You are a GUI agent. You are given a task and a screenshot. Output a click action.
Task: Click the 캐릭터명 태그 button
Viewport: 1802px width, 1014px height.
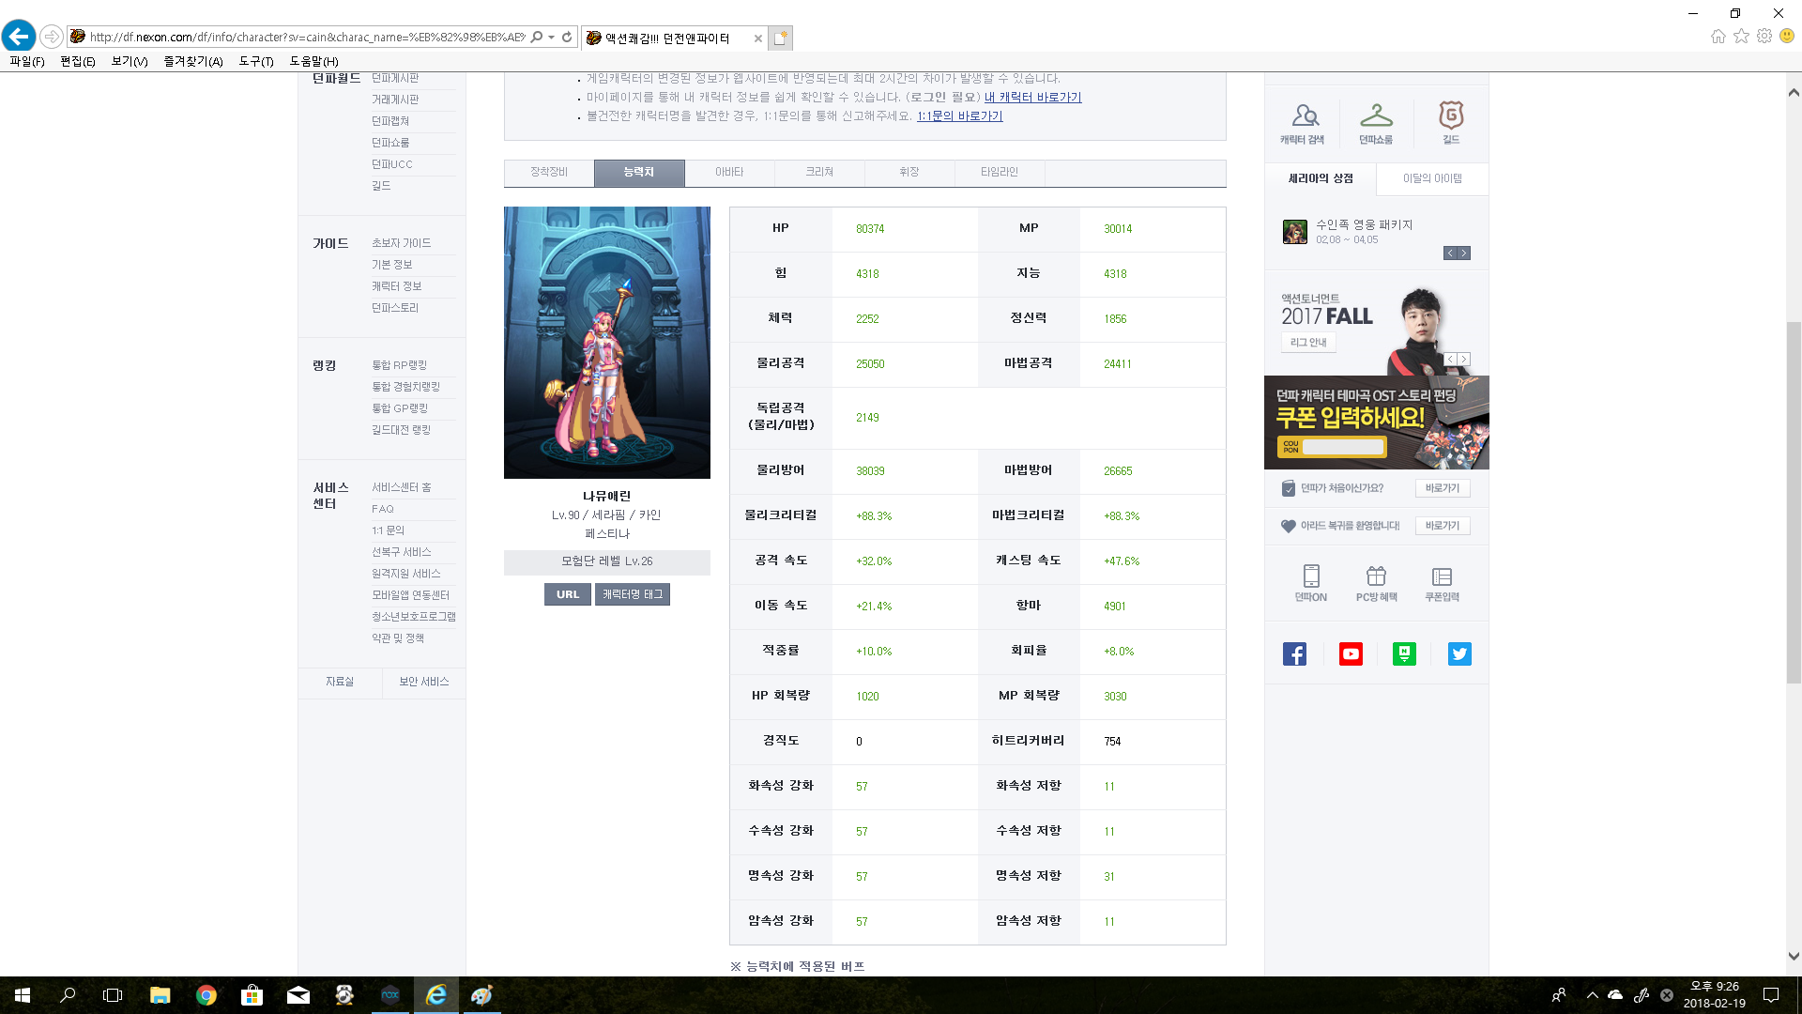coord(633,594)
